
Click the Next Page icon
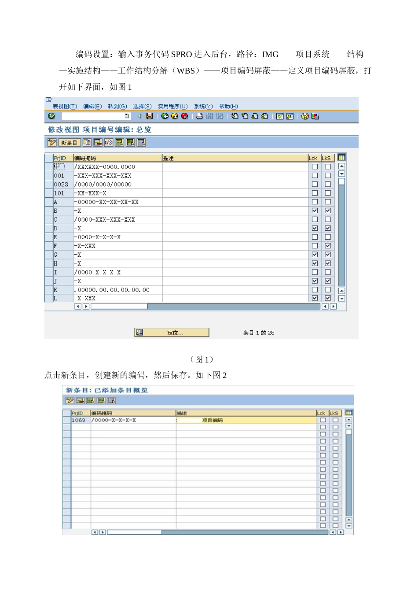[254, 116]
